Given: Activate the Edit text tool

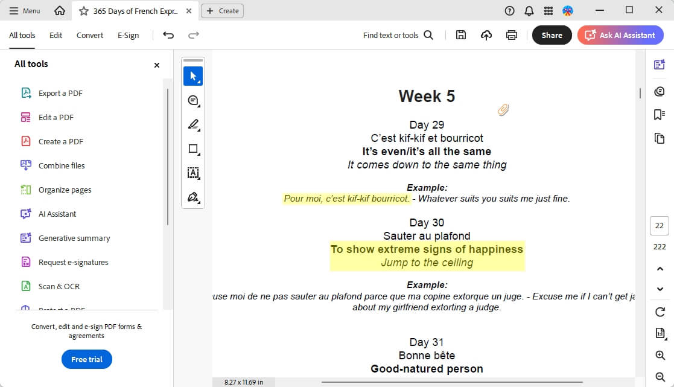Looking at the screenshot, I should 193,173.
